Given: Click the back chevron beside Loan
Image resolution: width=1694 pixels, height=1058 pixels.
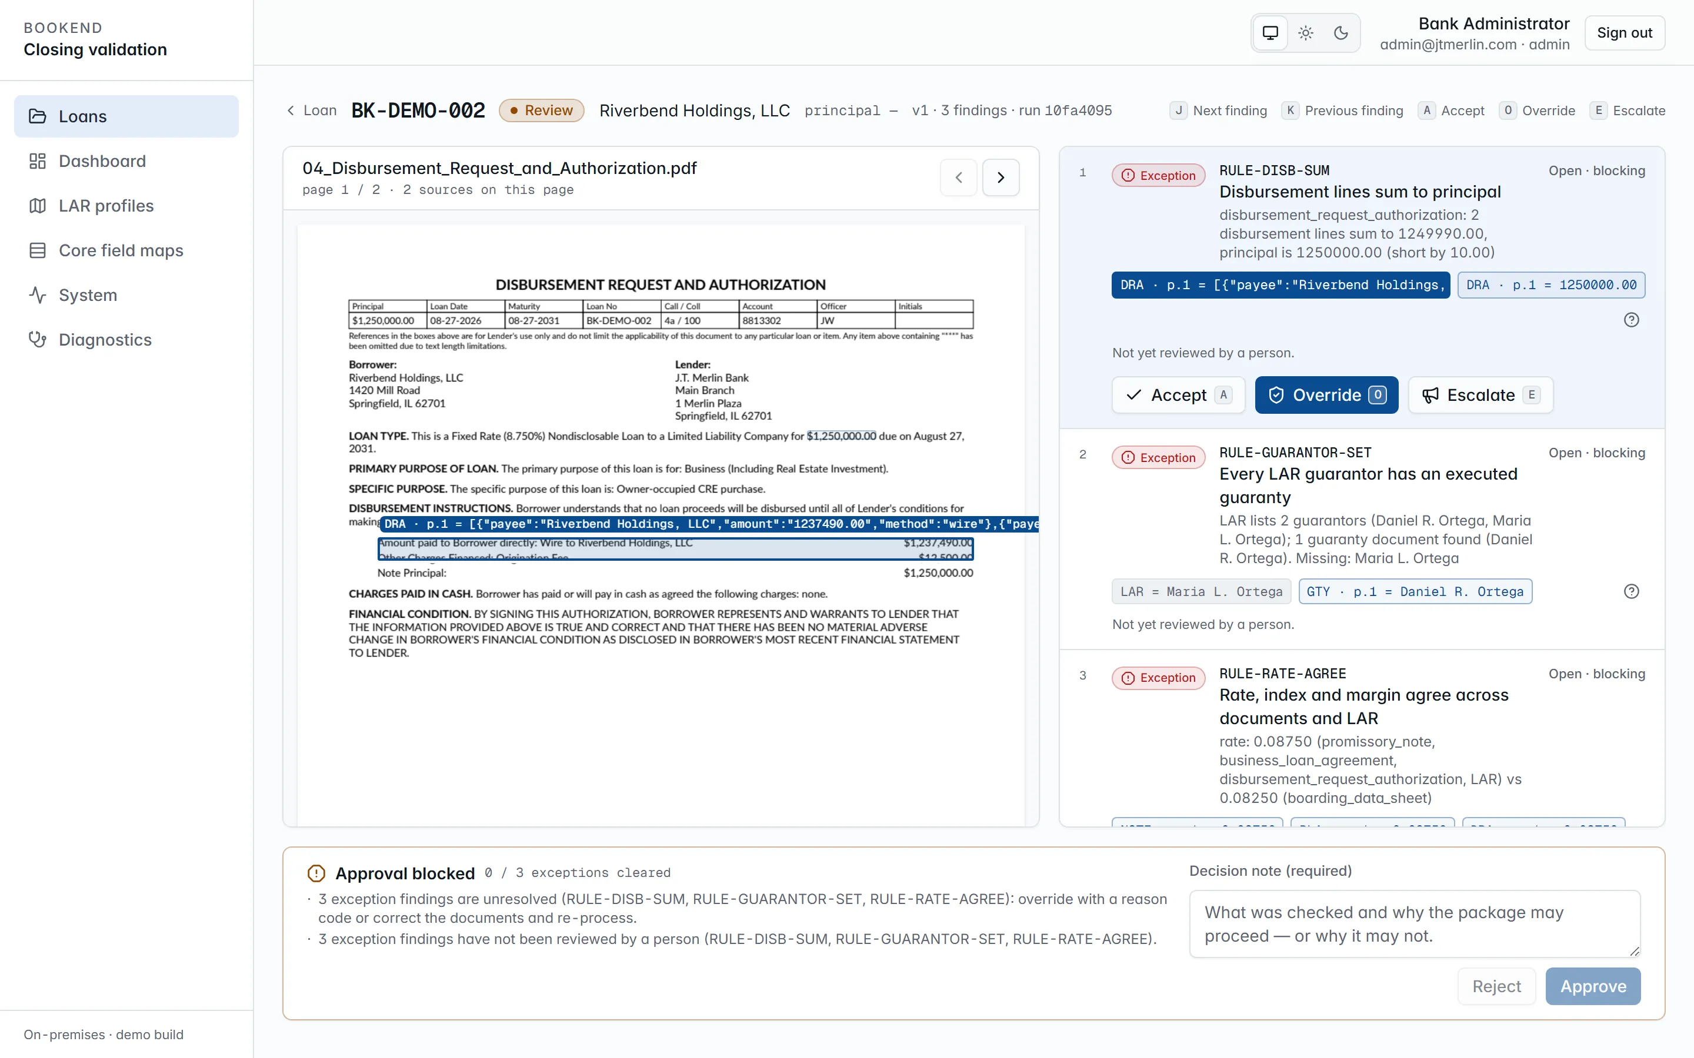Looking at the screenshot, I should coord(291,111).
